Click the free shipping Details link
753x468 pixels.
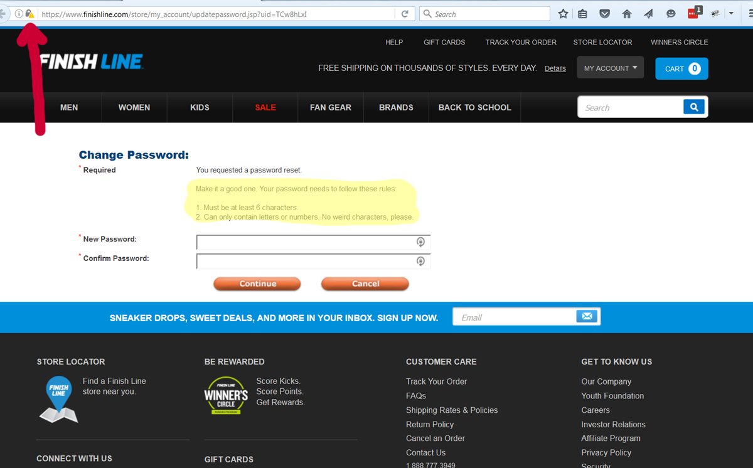(x=555, y=68)
